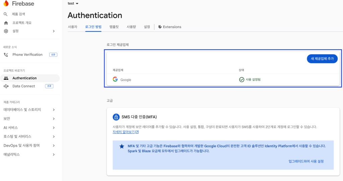Click the star icon in blue banner
This screenshot has width=343, height=181.
tap(122, 146)
